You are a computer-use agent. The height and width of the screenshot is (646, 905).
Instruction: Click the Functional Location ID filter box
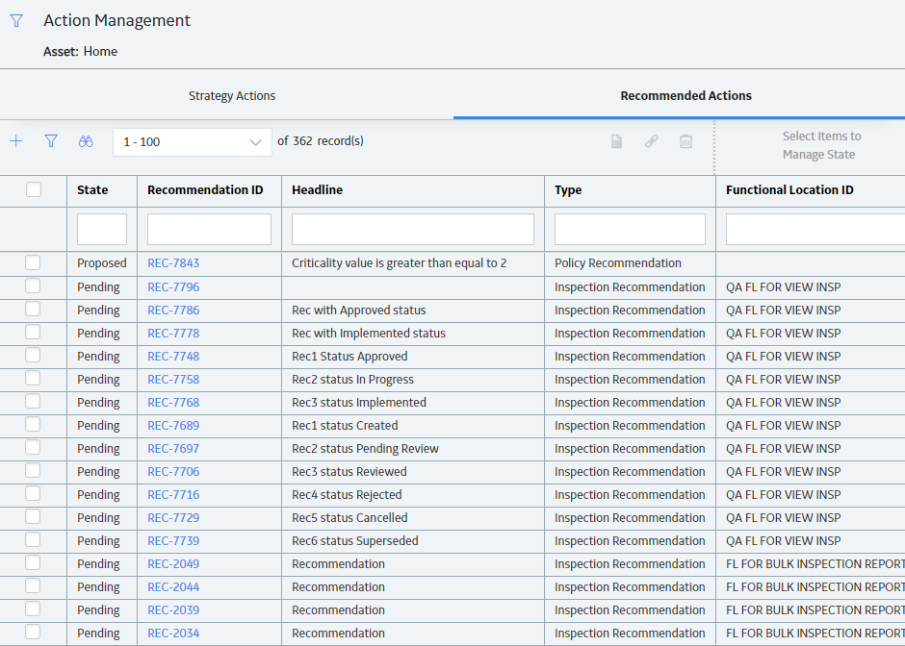point(814,230)
